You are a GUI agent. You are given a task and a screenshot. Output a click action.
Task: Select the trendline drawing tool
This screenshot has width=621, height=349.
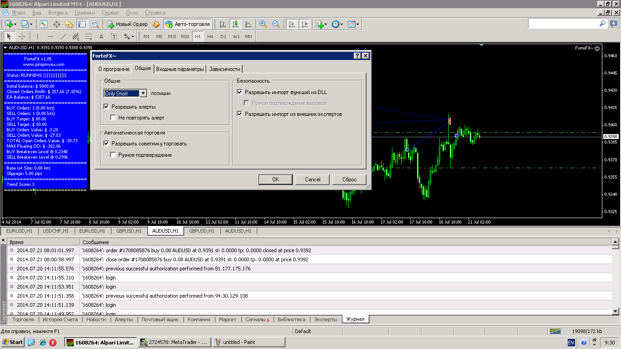(x=63, y=36)
